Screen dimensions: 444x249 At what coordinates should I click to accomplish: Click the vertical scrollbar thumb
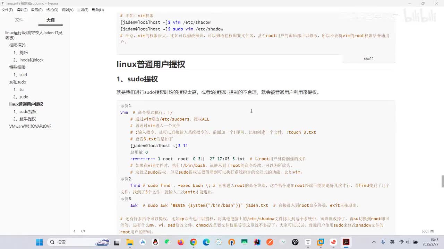click(442, 182)
